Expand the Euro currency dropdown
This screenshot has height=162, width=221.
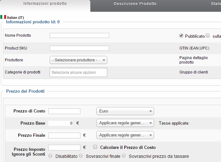[x=125, y=111]
